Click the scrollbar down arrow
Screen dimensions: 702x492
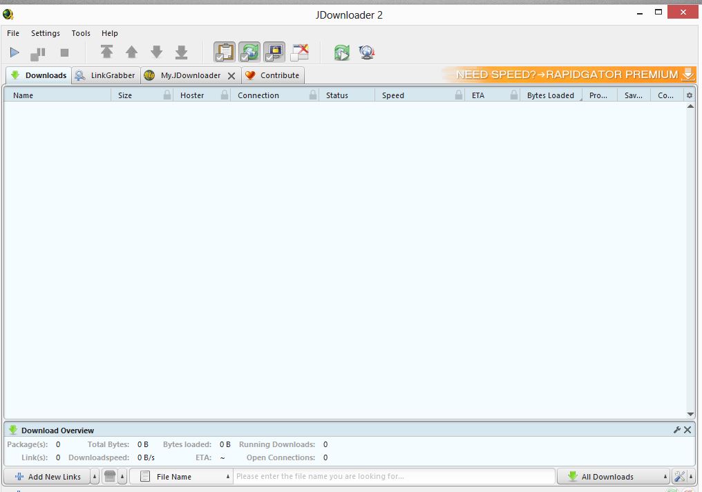[690, 415]
